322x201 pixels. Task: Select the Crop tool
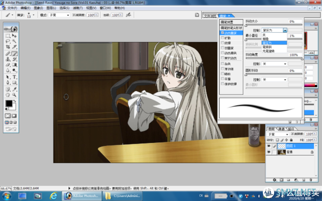point(8,47)
